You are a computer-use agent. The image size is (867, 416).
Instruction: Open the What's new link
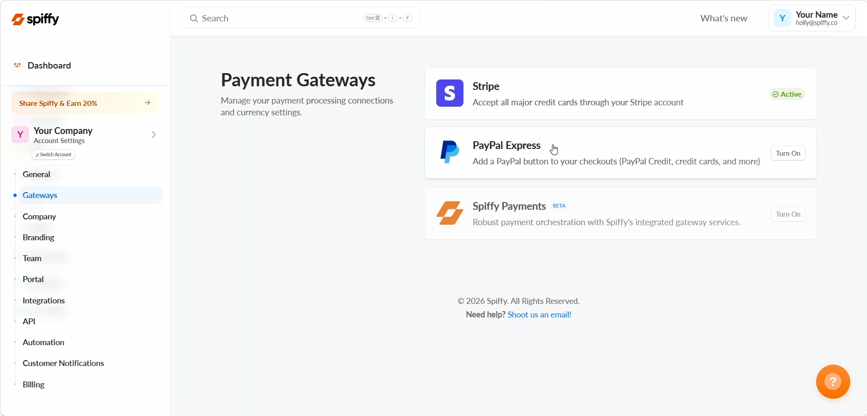click(x=724, y=18)
